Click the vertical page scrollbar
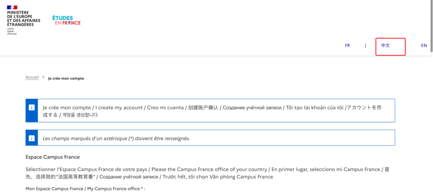This screenshot has height=192, width=433. point(431,26)
